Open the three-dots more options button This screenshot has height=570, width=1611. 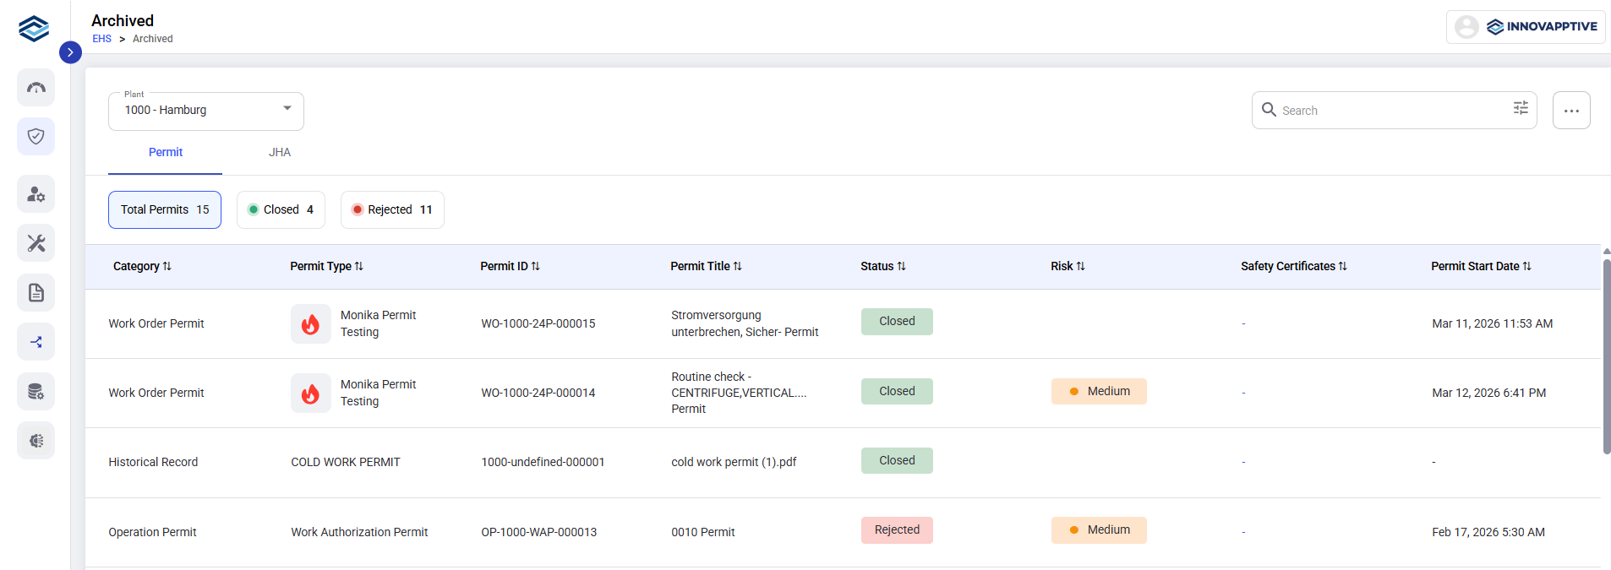pyautogui.click(x=1571, y=111)
